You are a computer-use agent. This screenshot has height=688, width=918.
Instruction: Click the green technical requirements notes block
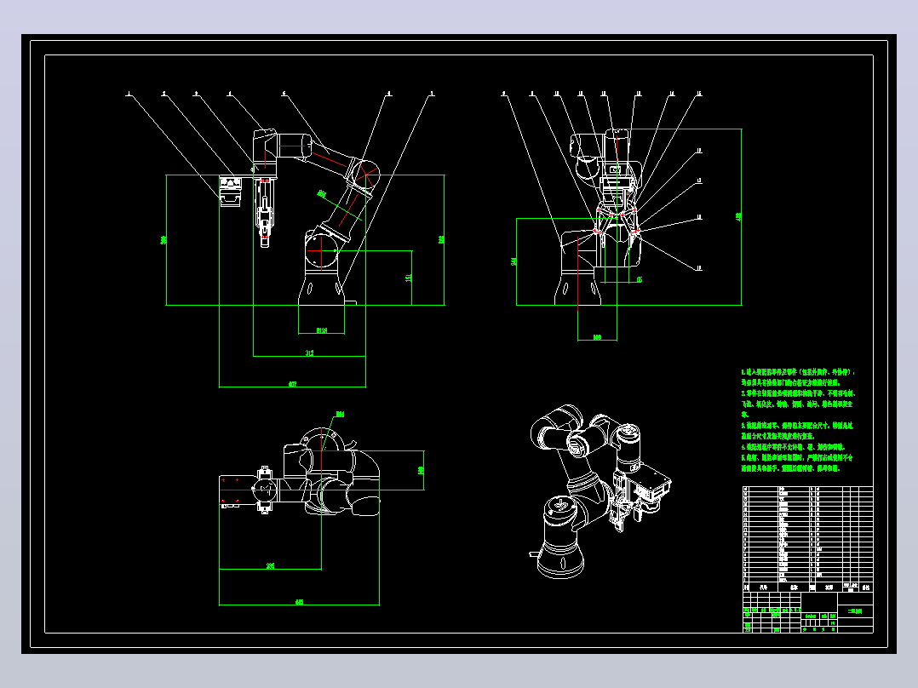(x=798, y=420)
